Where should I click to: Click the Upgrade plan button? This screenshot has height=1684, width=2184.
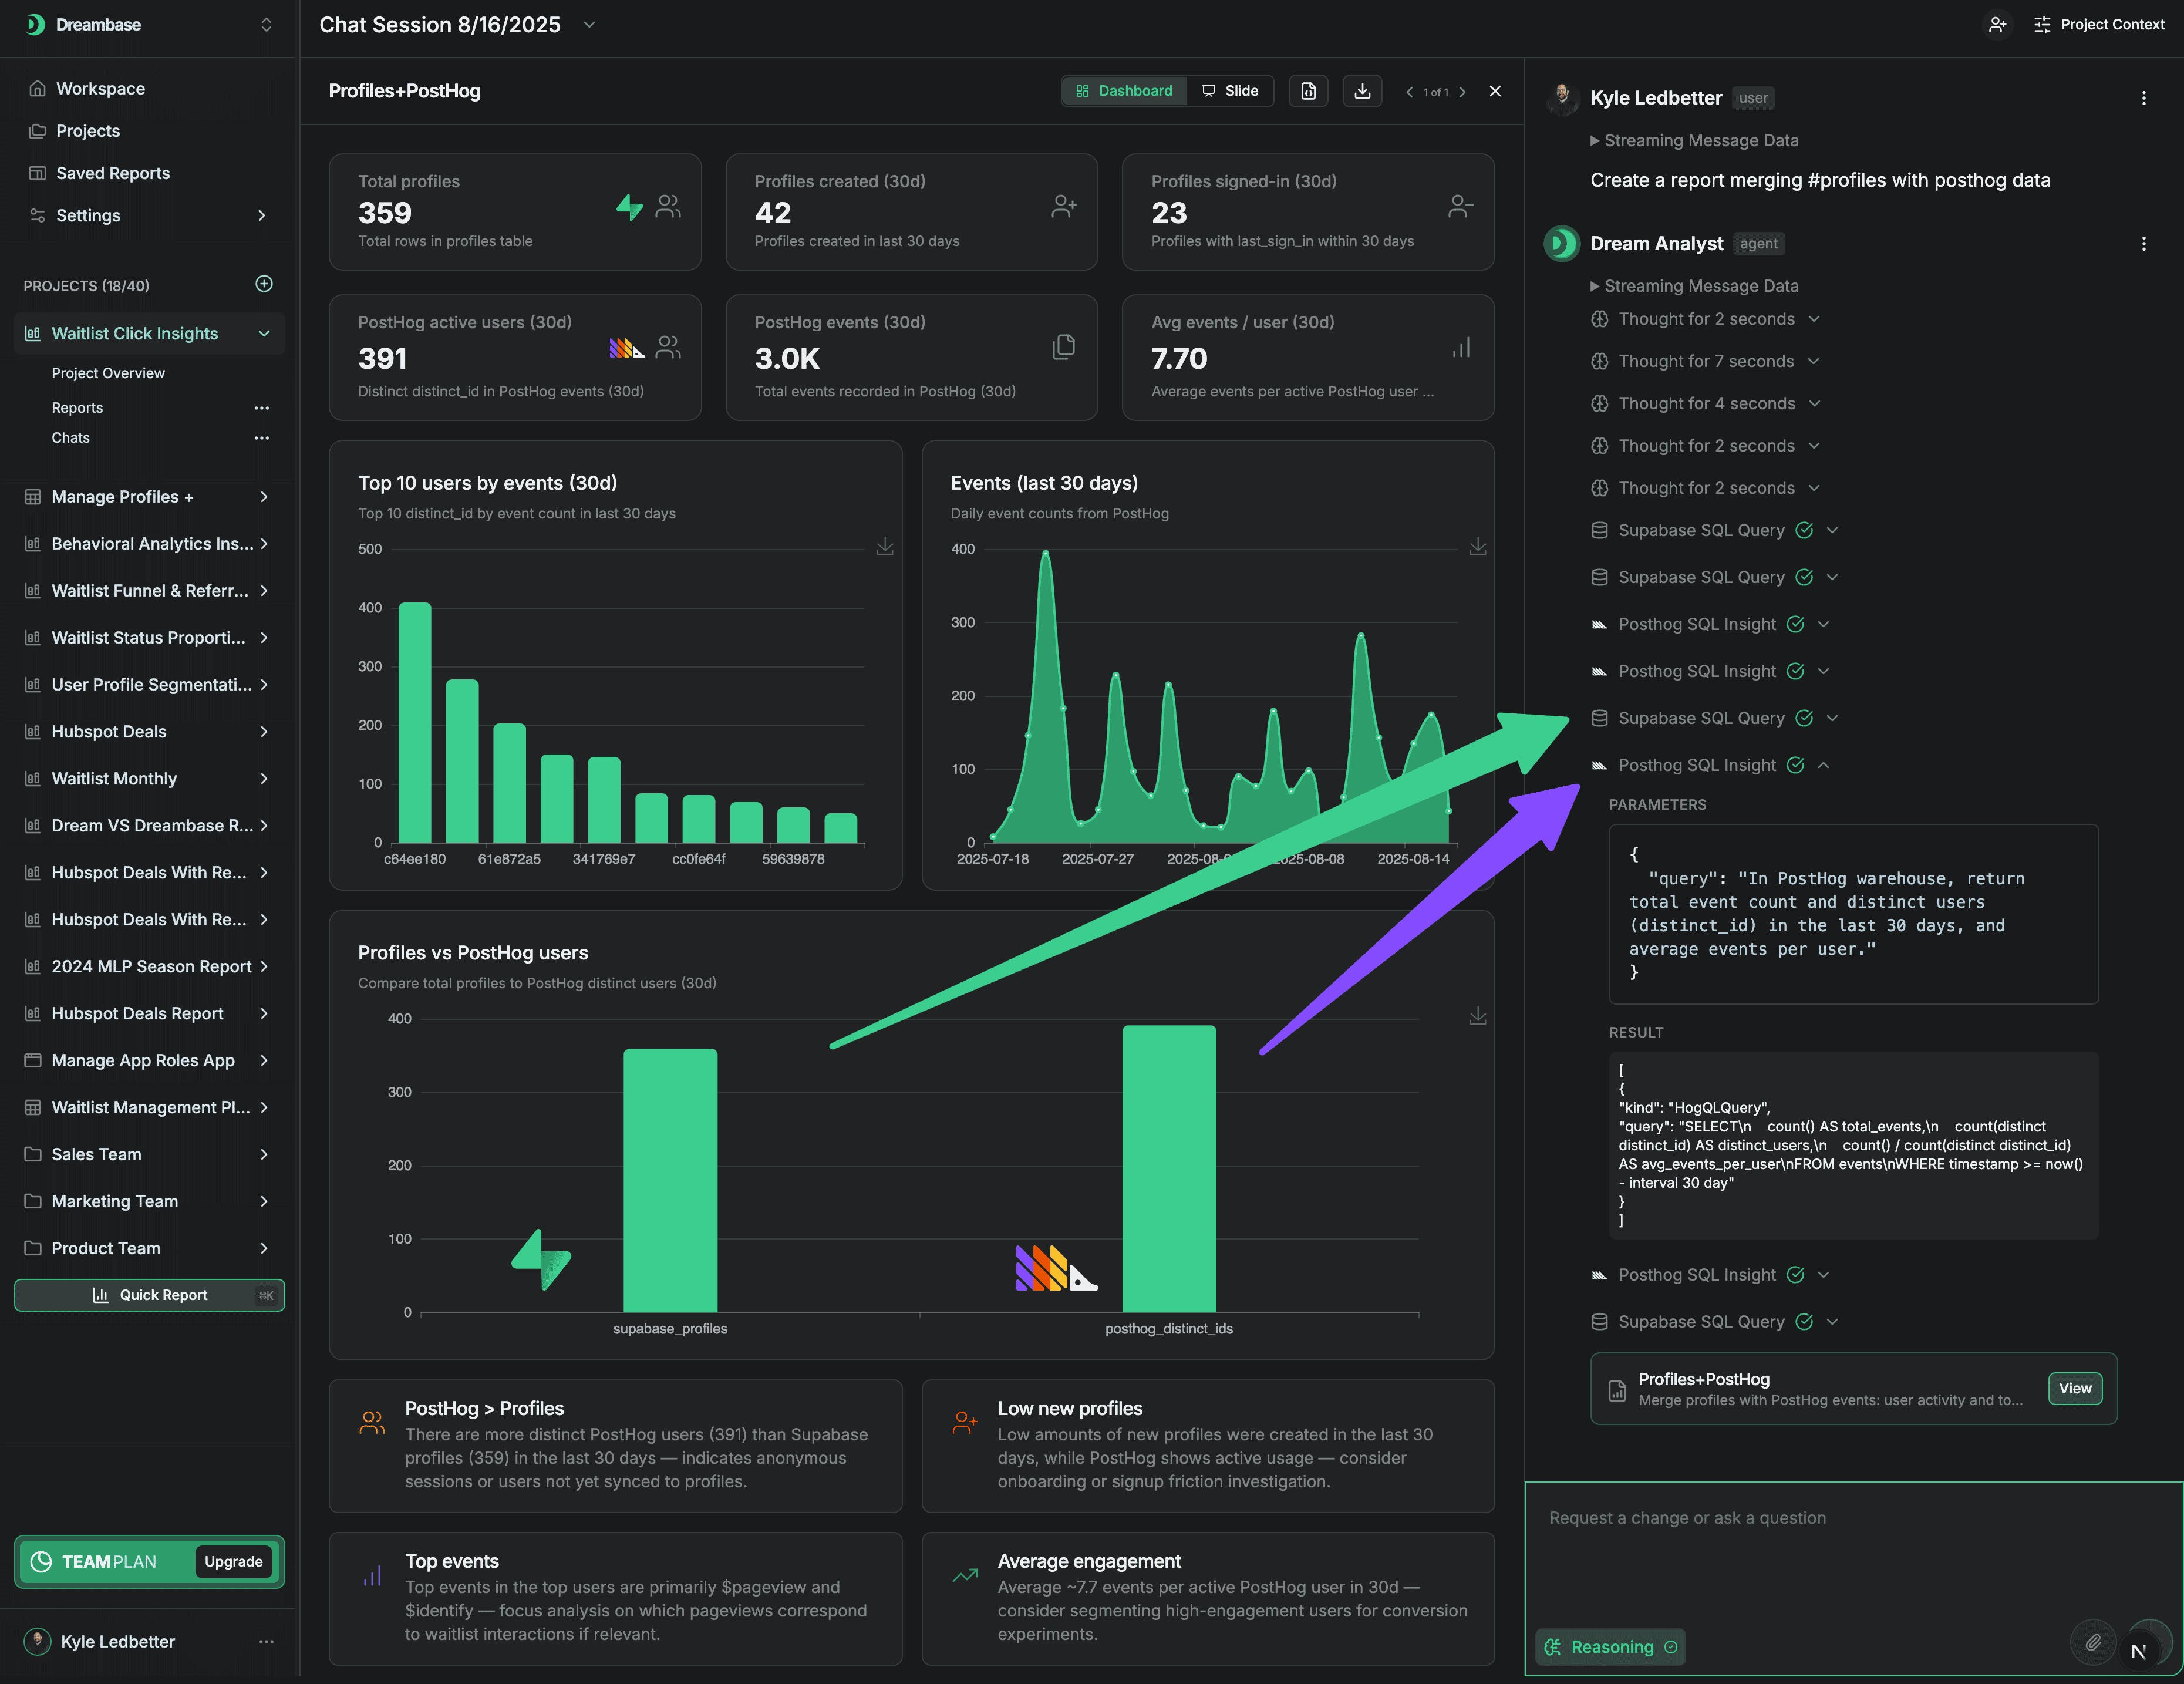click(233, 1561)
